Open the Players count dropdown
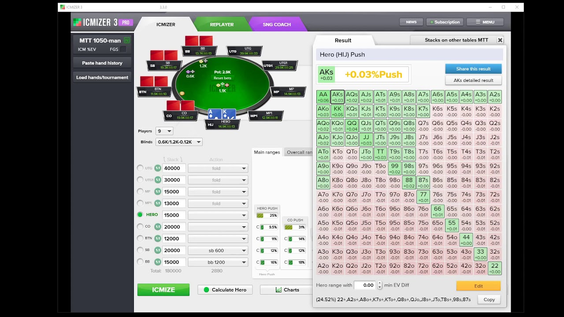564x317 pixels. pos(164,131)
